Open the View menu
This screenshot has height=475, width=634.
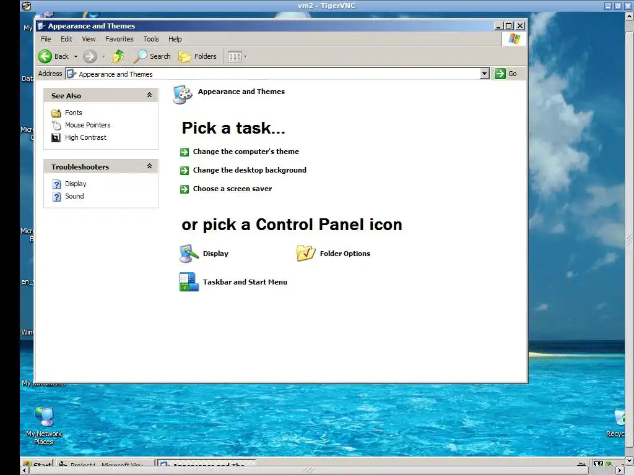(x=89, y=39)
